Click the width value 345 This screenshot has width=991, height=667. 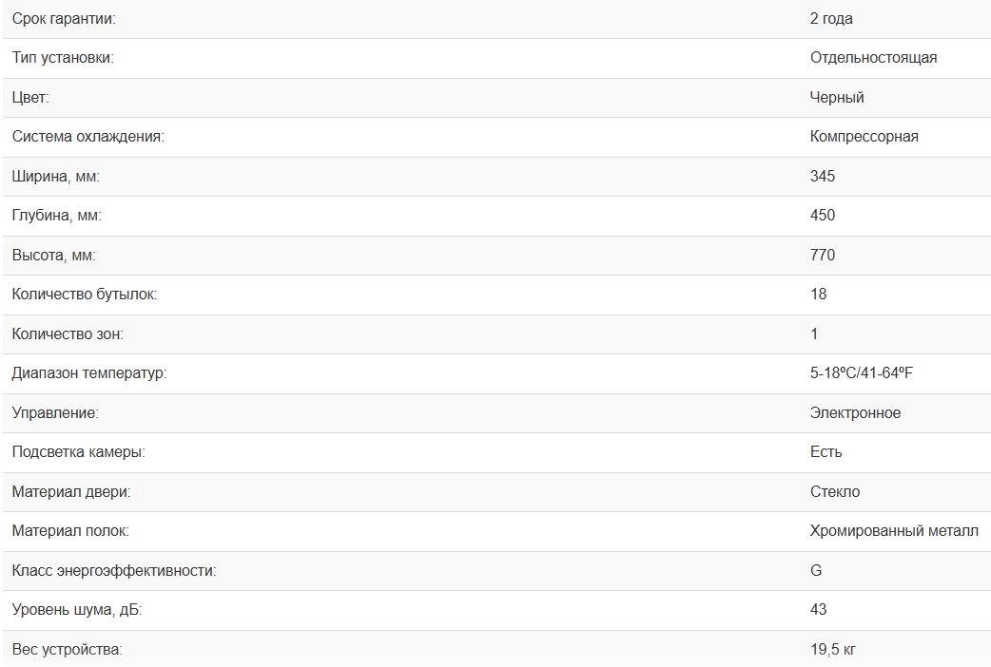click(823, 176)
